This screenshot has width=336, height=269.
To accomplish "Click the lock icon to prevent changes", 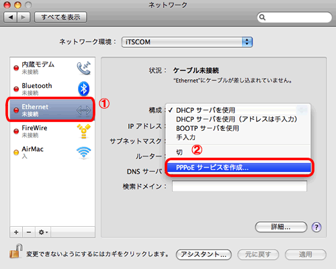I will [x=16, y=251].
